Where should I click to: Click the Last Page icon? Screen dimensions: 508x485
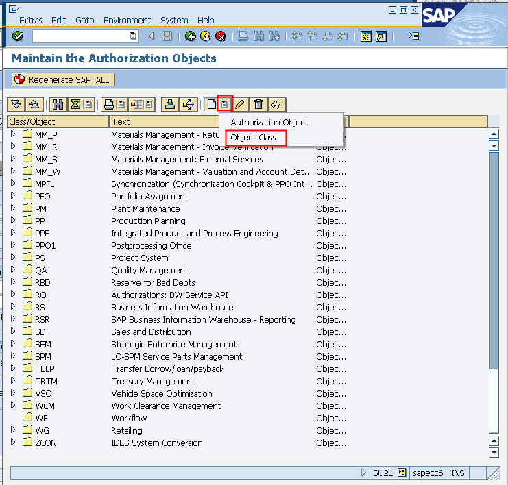click(343, 36)
